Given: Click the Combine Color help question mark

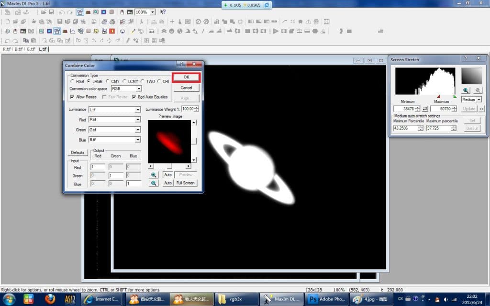Looking at the screenshot, I should click(x=181, y=65).
